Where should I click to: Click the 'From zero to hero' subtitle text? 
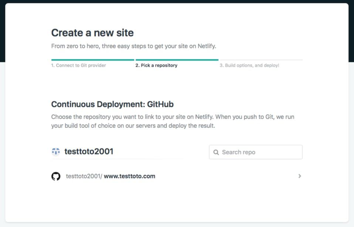point(134,46)
